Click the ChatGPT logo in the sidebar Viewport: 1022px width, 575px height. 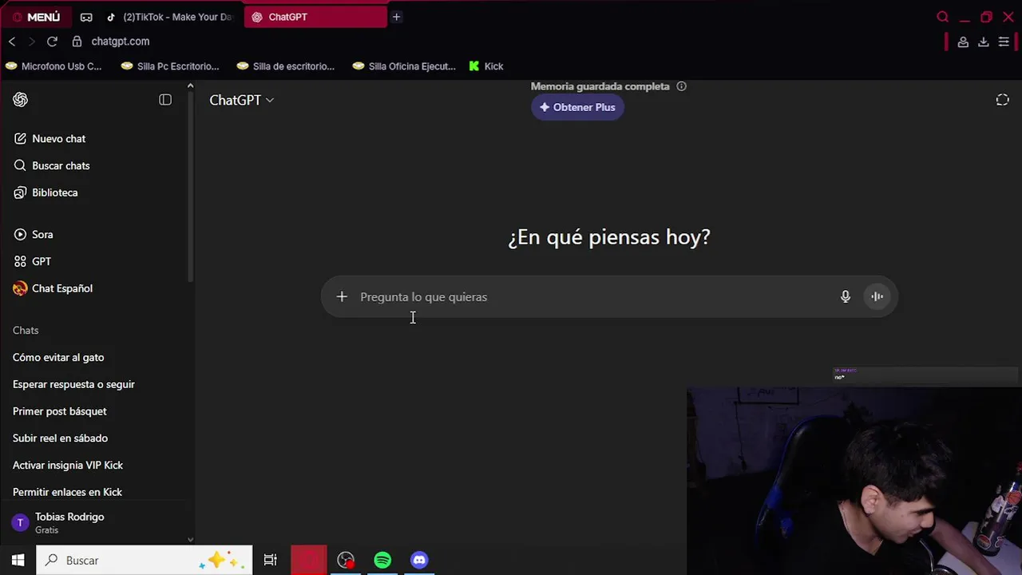tap(21, 100)
